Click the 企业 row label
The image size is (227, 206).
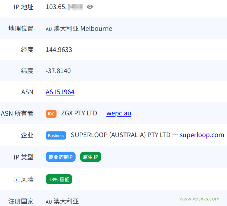click(x=27, y=135)
